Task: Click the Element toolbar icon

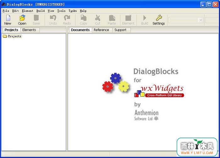Action: click(x=128, y=20)
